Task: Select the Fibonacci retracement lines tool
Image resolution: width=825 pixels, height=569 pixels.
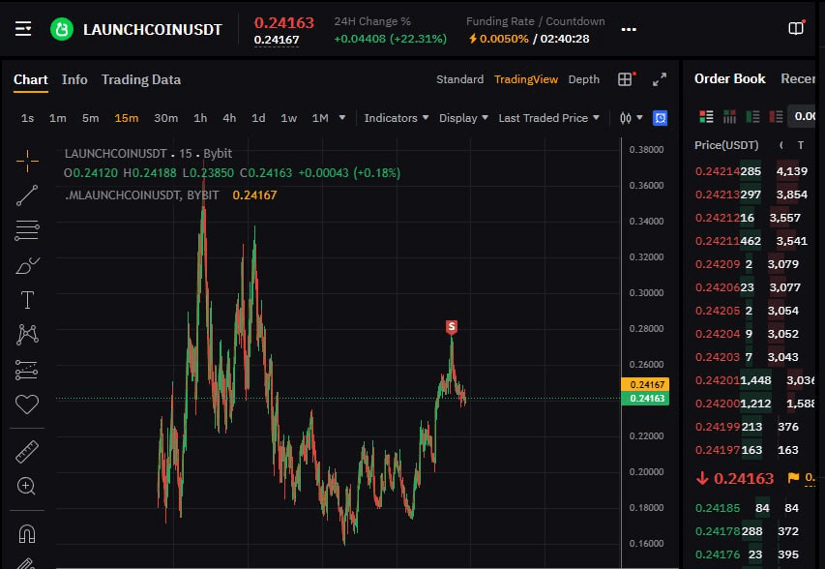Action: coord(27,230)
